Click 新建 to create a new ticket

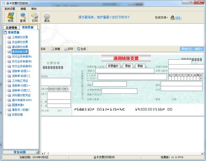click(x=56, y=49)
